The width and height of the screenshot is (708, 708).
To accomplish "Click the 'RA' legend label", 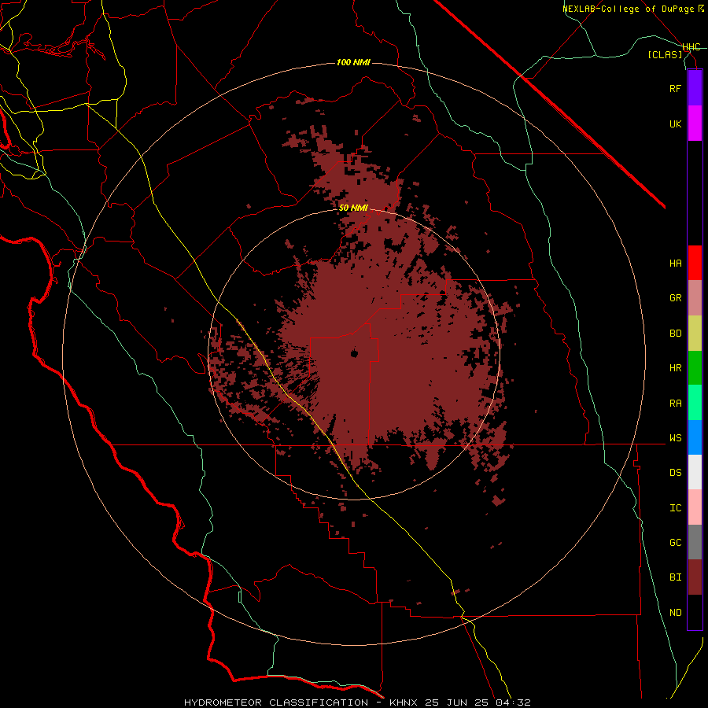I will pyautogui.click(x=675, y=404).
